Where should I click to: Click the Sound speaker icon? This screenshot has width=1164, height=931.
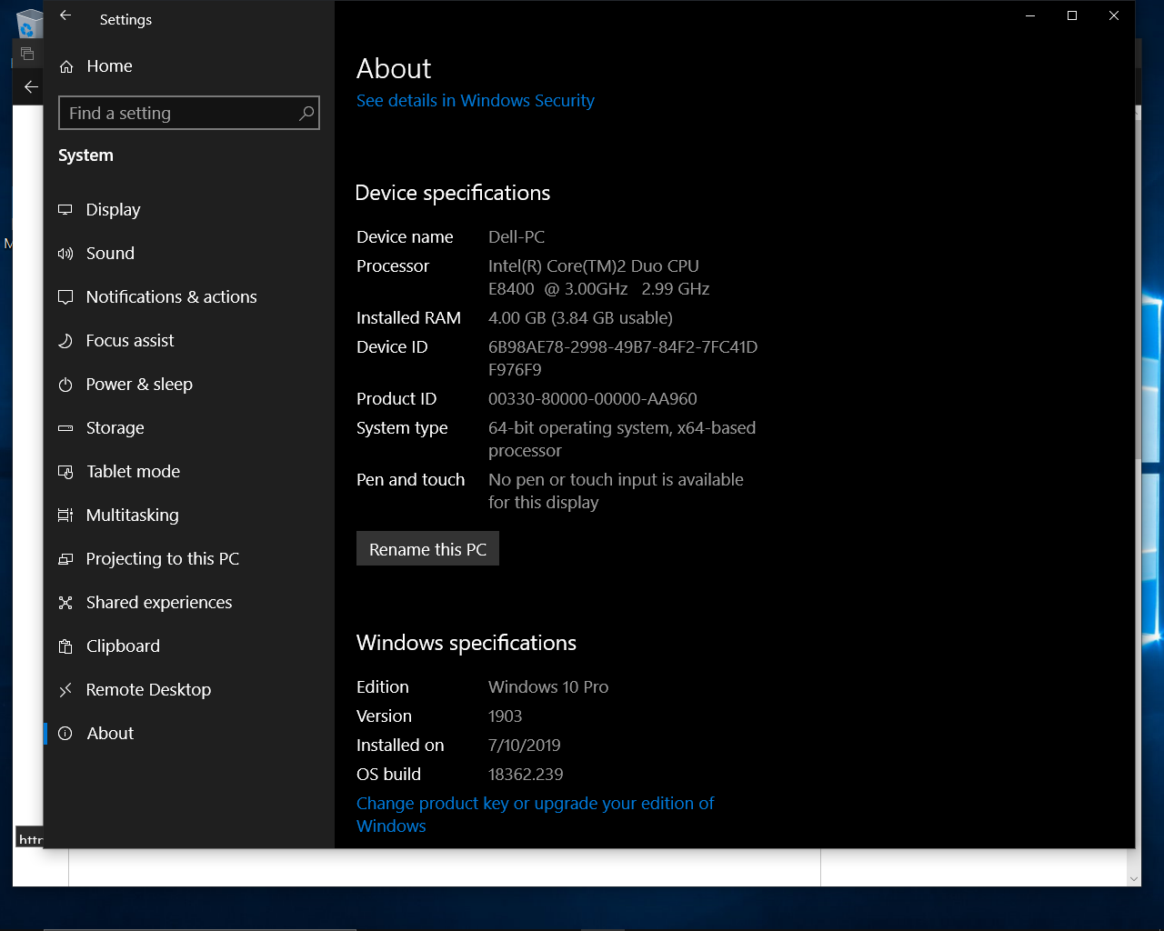pyautogui.click(x=65, y=254)
